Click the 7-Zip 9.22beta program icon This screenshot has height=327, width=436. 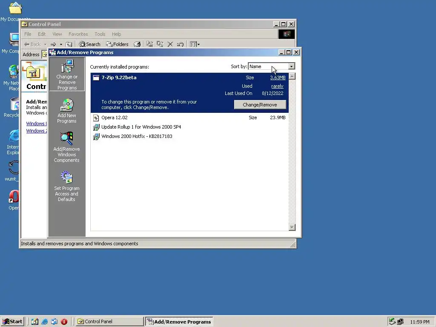96,77
